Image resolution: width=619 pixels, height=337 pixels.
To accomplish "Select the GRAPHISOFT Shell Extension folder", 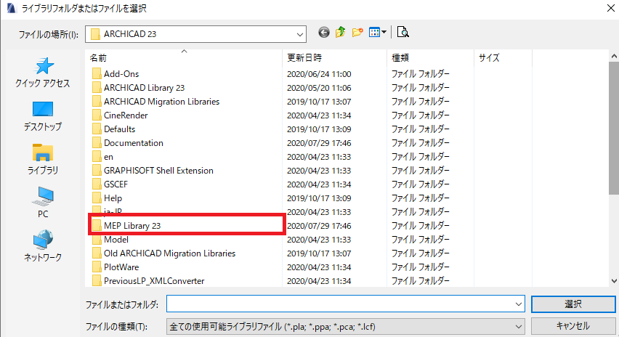I will tap(158, 171).
